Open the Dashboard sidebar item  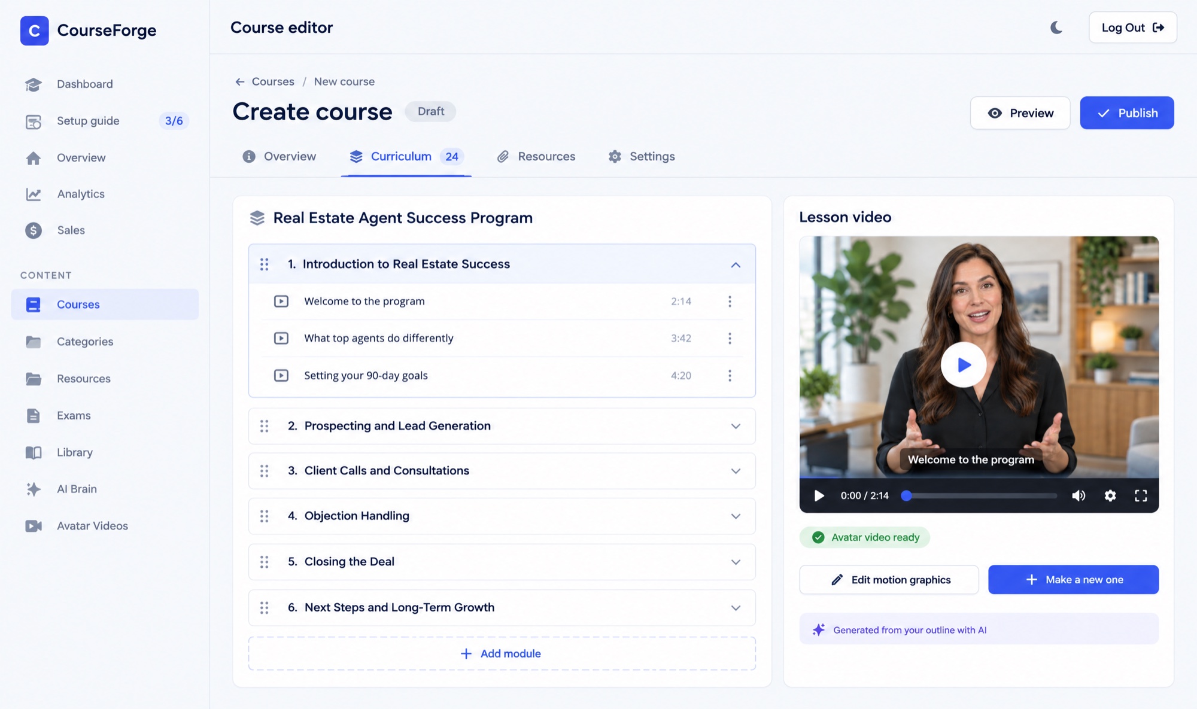(x=105, y=84)
